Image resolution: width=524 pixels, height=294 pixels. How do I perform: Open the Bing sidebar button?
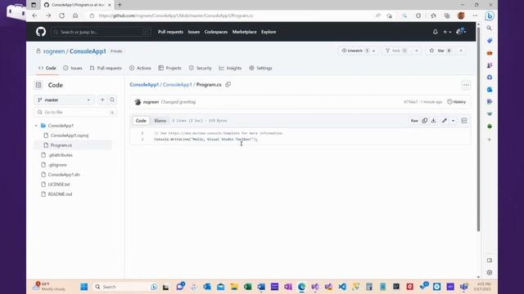coord(490,16)
